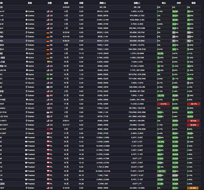204x190 pixels.
Task: Click the 位置 column header
Action: pyautogui.click(x=50, y=3)
